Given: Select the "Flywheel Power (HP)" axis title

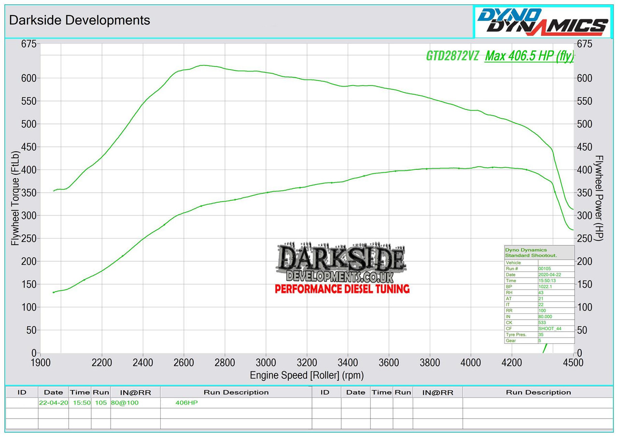Looking at the screenshot, I should pos(599,198).
